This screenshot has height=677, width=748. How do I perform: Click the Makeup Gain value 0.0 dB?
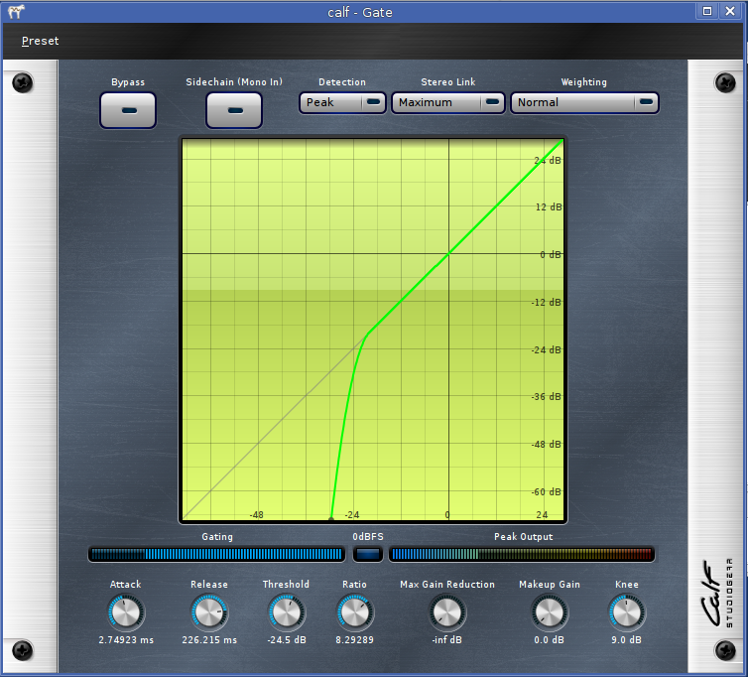[x=549, y=639]
